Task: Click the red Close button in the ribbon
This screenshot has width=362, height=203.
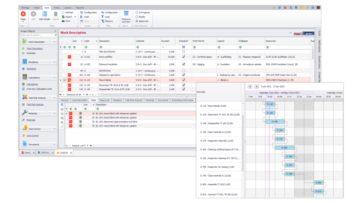Action: [23, 14]
